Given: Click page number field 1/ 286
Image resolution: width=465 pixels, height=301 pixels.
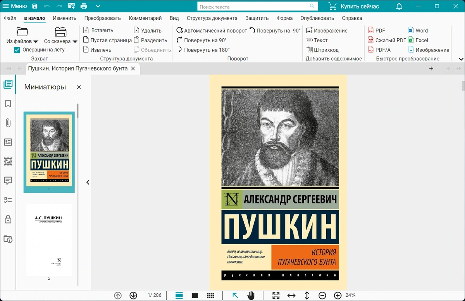Looking at the screenshot, I should pyautogui.click(x=154, y=295).
